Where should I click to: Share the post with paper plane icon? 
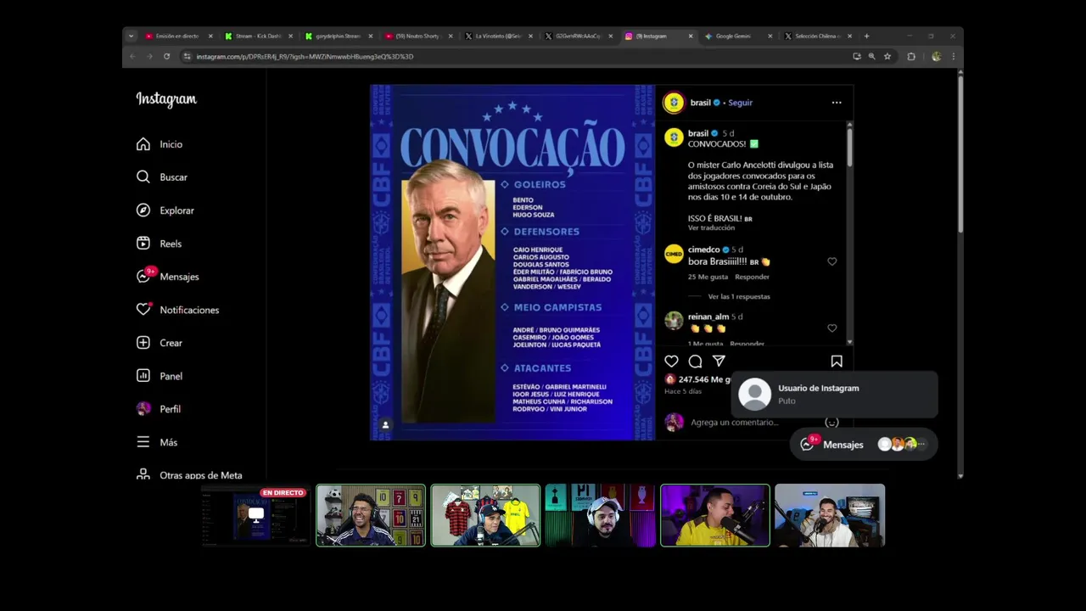click(719, 362)
